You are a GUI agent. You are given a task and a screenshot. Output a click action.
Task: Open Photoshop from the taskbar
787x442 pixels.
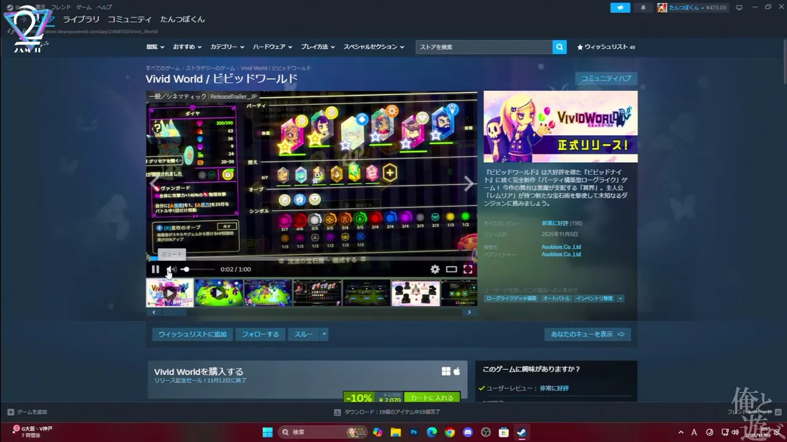tap(414, 432)
